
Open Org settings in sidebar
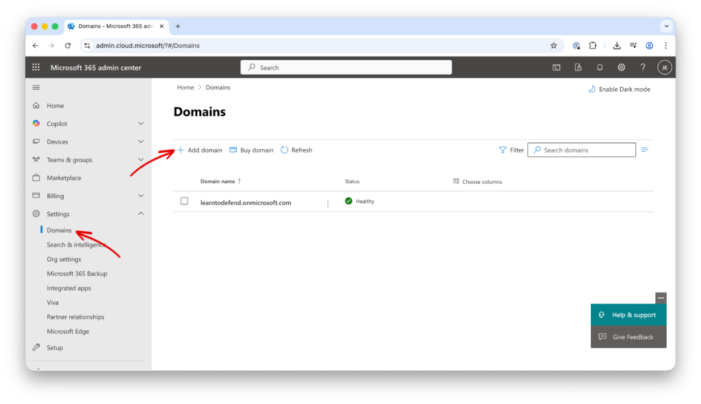coord(64,260)
